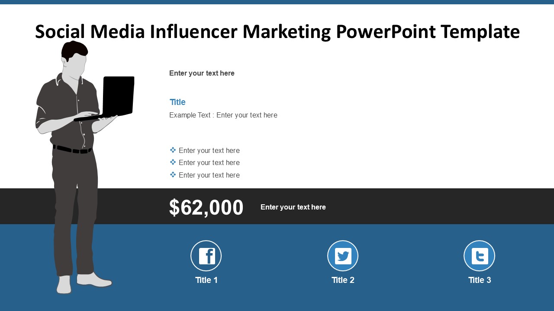Select the black laptop graphic

pos(118,96)
